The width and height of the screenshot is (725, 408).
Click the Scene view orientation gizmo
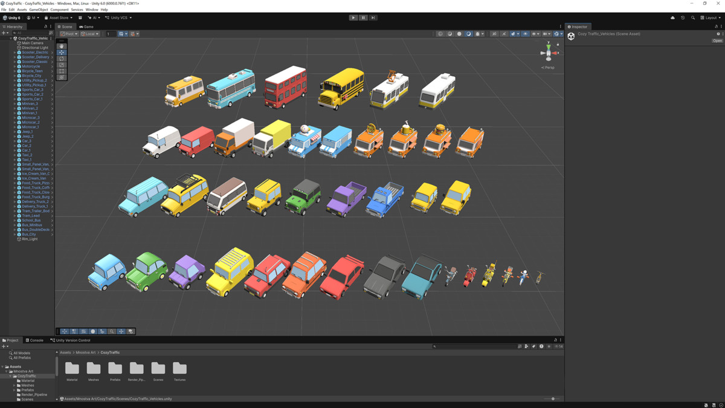[x=549, y=53]
